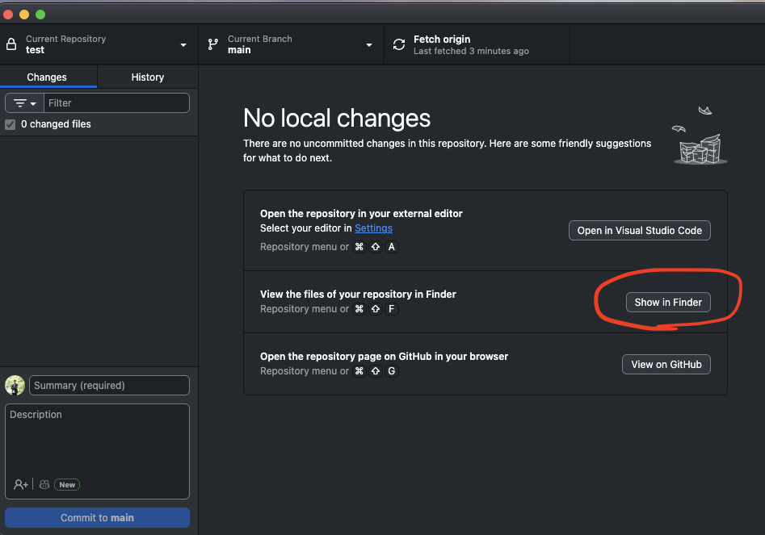Click the branch icon beside Current Branch
This screenshot has height=535, width=765.
pyautogui.click(x=213, y=44)
